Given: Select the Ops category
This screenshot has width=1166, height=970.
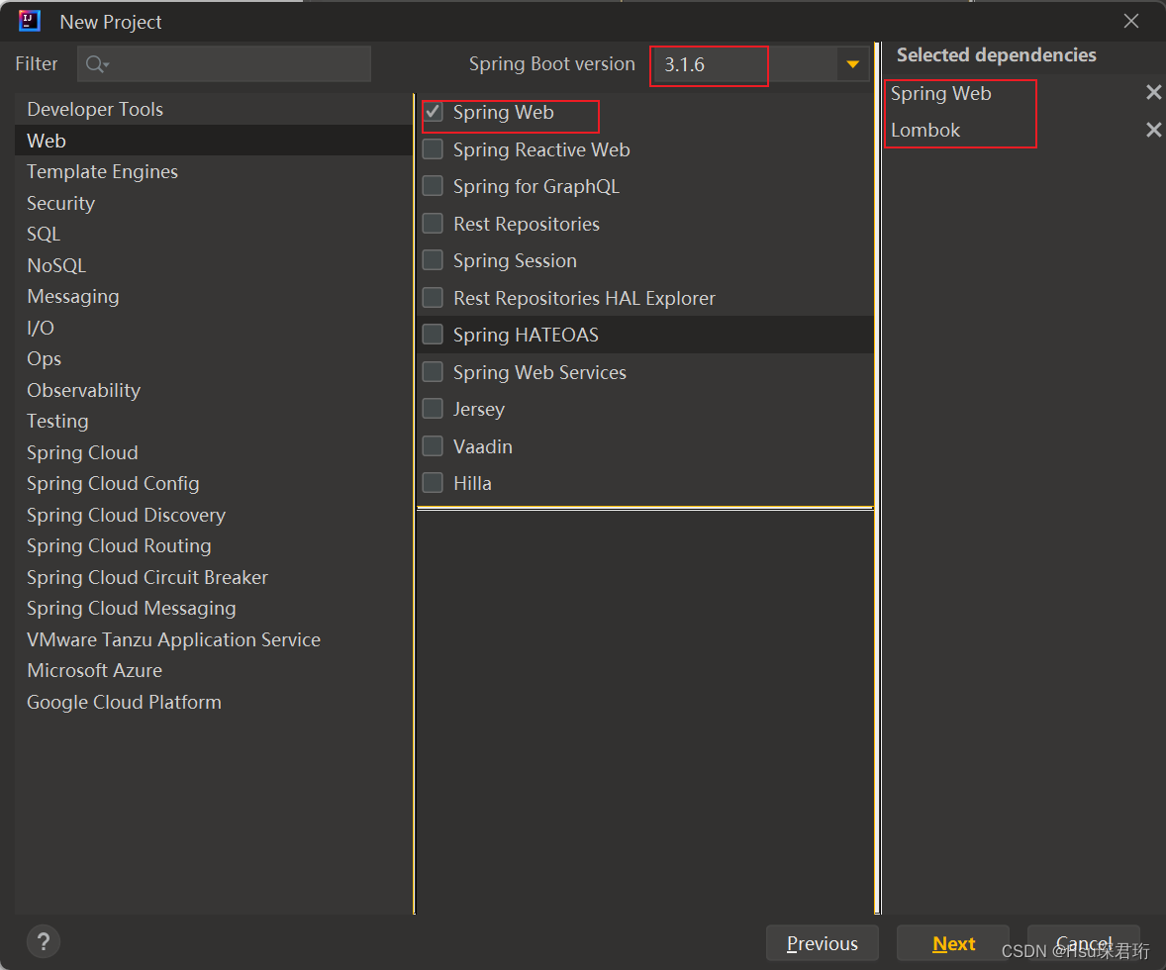Looking at the screenshot, I should 214,359.
